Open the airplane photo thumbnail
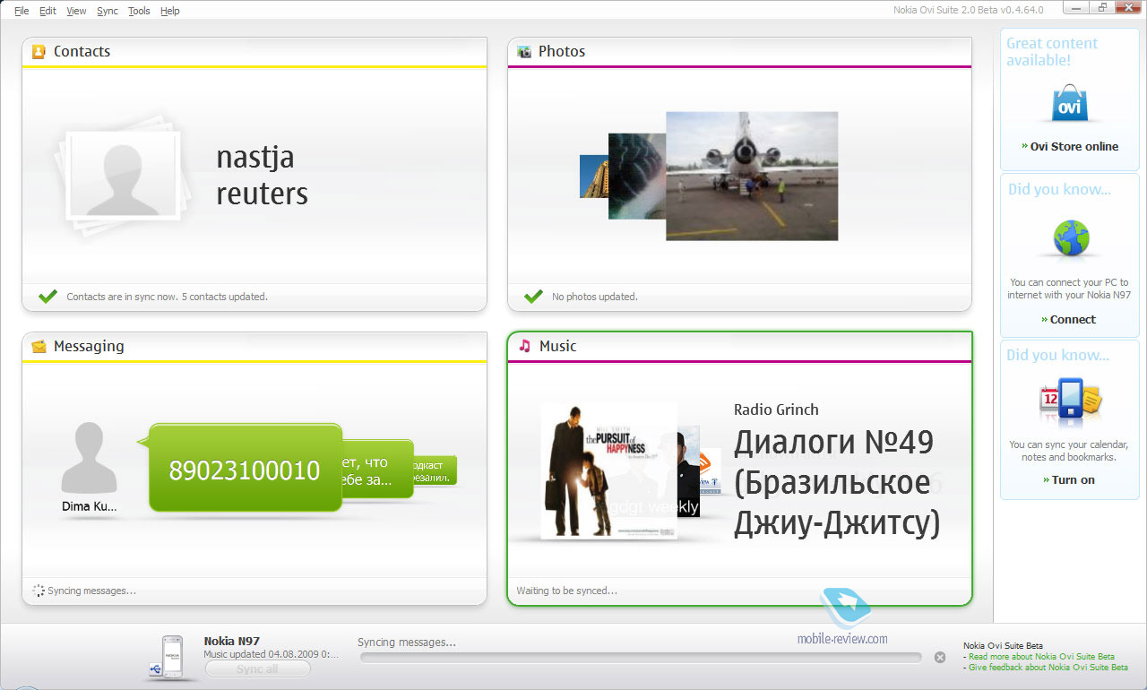This screenshot has height=690, width=1147. [x=752, y=176]
